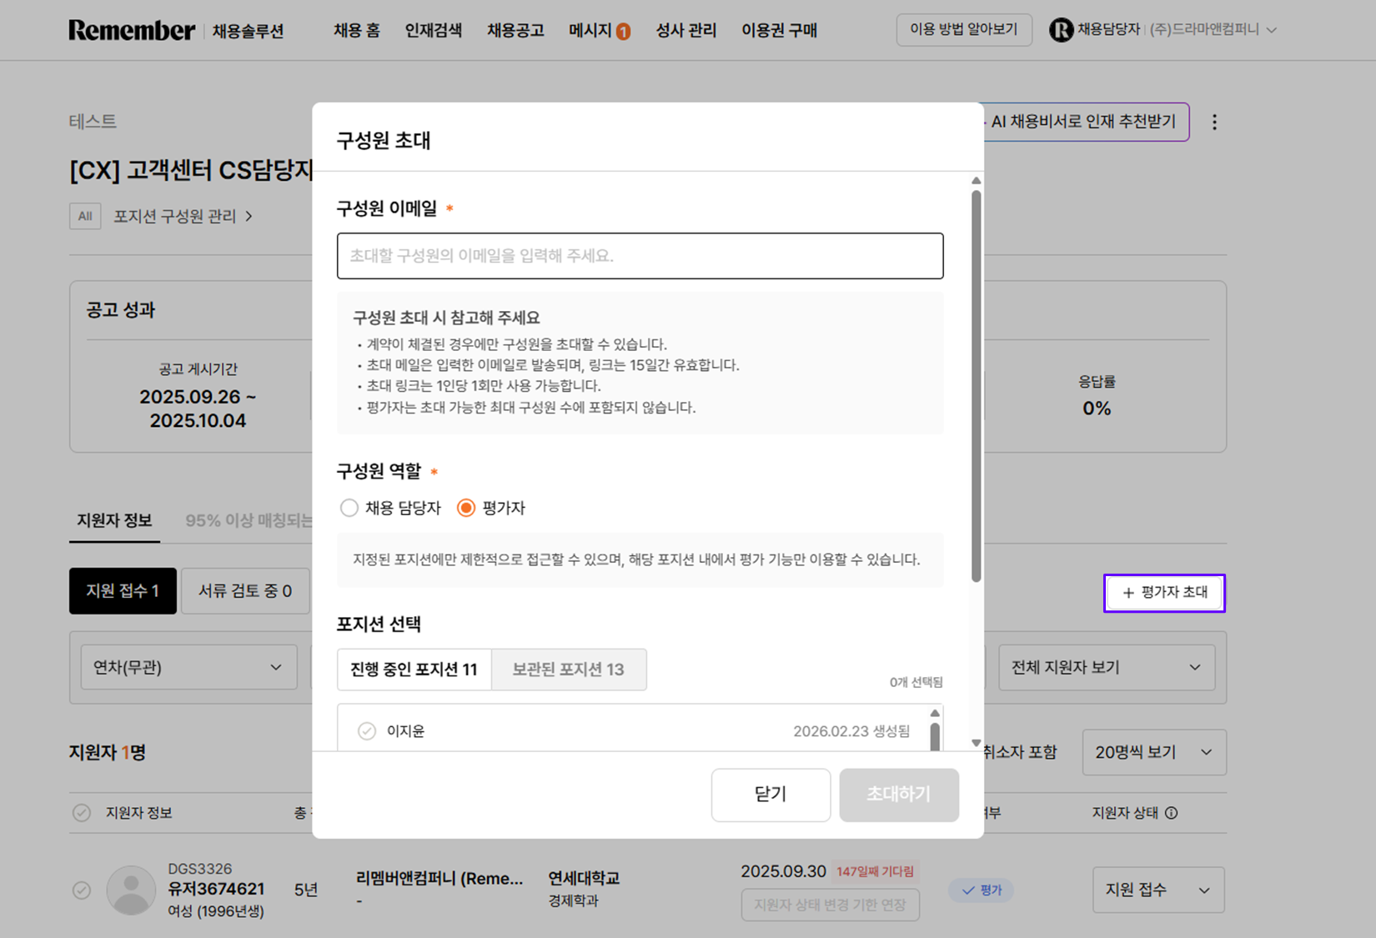
Task: Select the 채용 담당자 radio option
Action: [349, 508]
